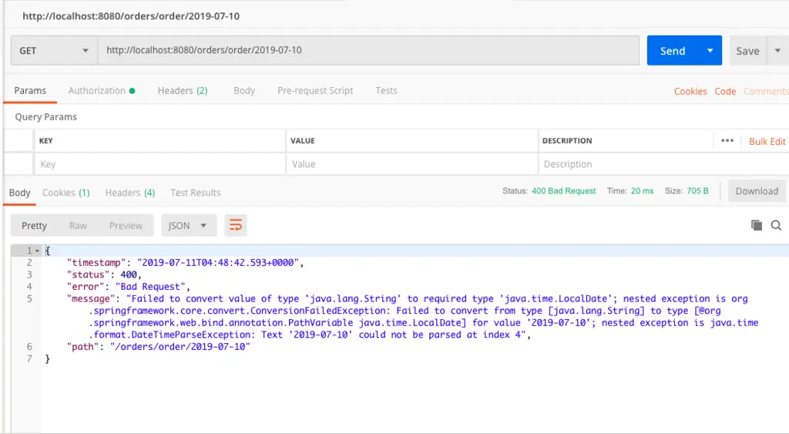Viewport: 789px width, 434px height.
Task: Click the wrap lines icon
Action: pyautogui.click(x=236, y=225)
